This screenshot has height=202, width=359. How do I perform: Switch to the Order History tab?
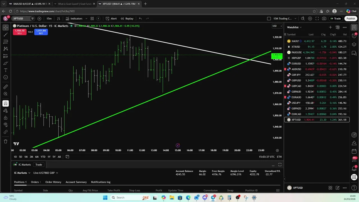pyautogui.click(x=53, y=182)
